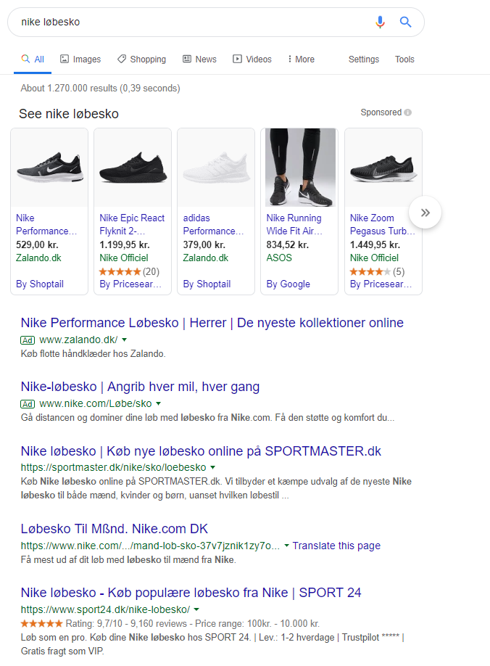Open Nike Performance shoe image for 529,00 kr.
The height and width of the screenshot is (666, 490).
click(49, 168)
